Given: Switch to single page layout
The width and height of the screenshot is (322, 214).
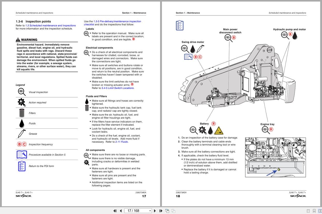Looking at the screenshot, I should [308, 211].
